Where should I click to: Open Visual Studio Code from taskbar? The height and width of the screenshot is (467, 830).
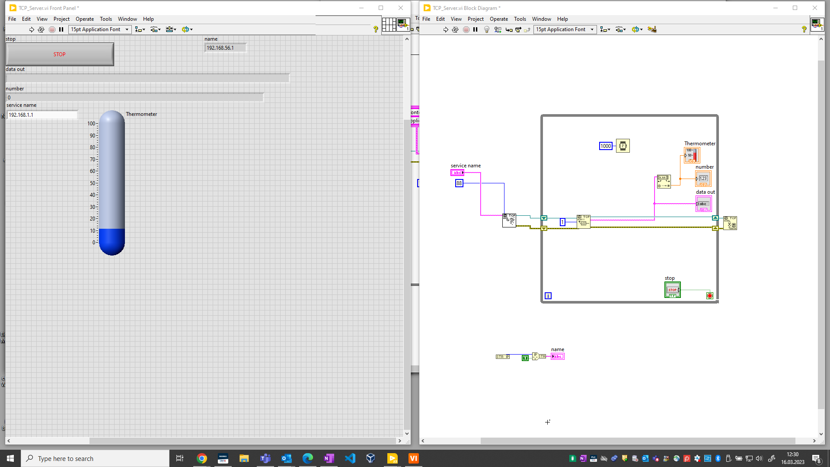click(x=350, y=458)
